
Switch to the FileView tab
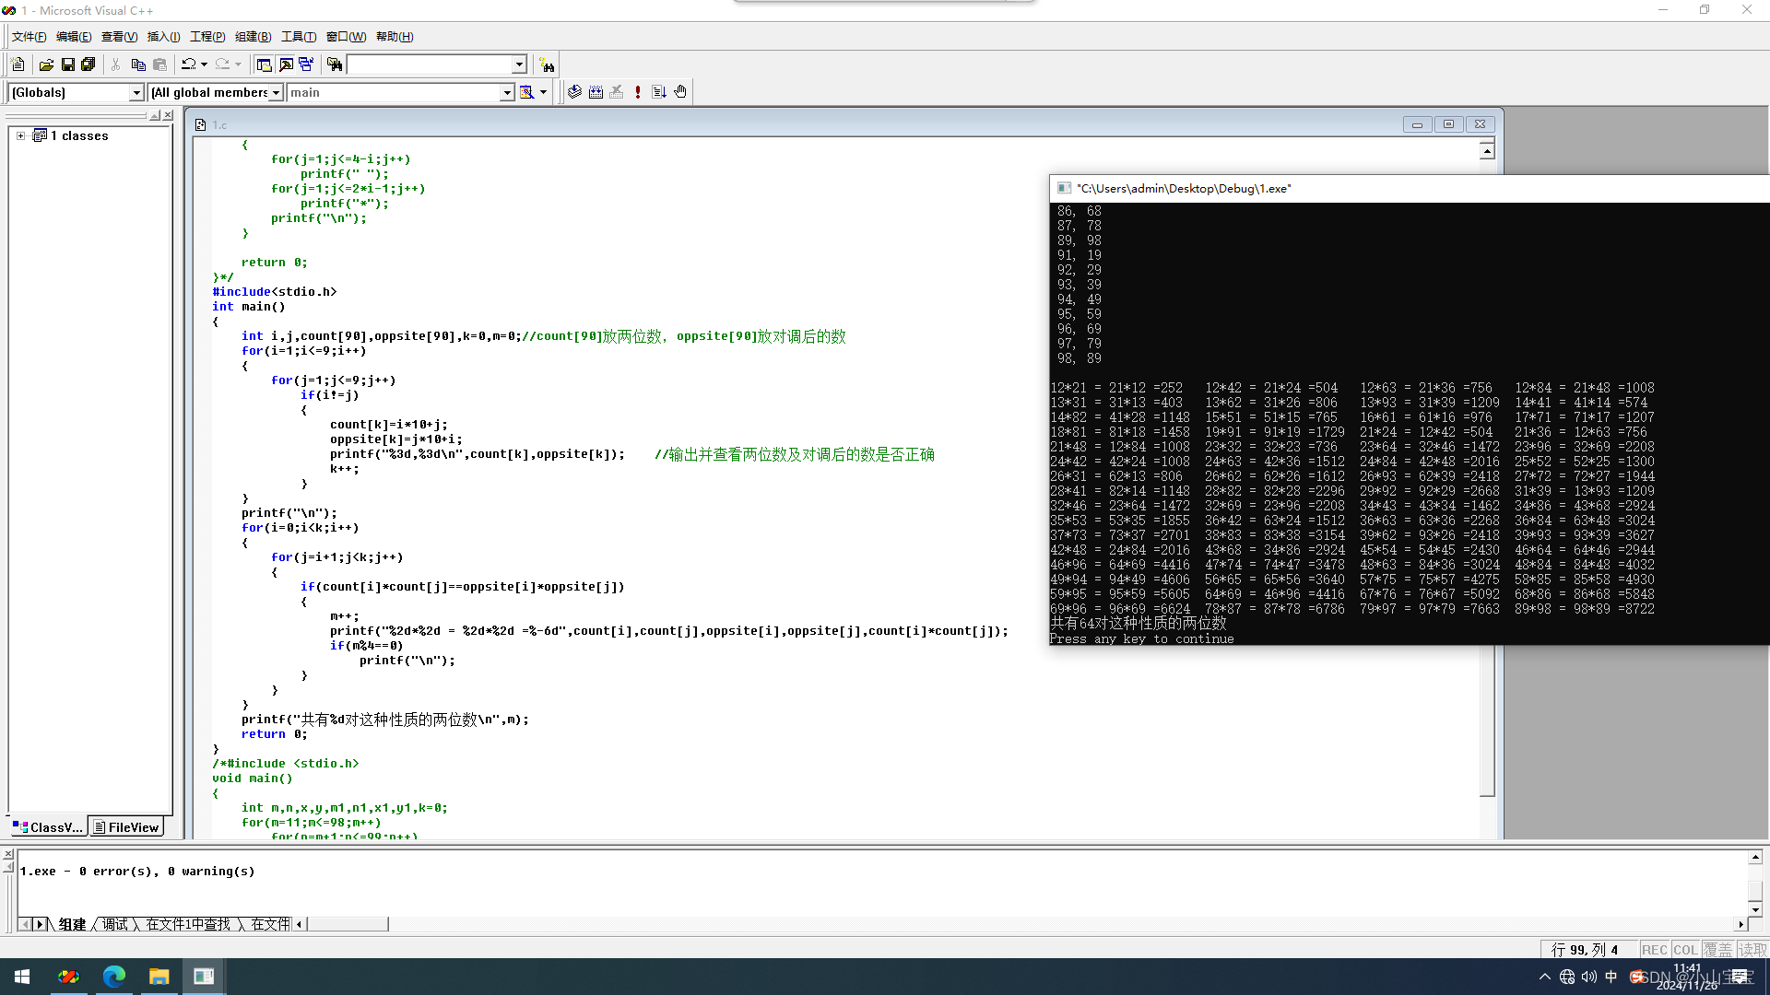coord(126,826)
